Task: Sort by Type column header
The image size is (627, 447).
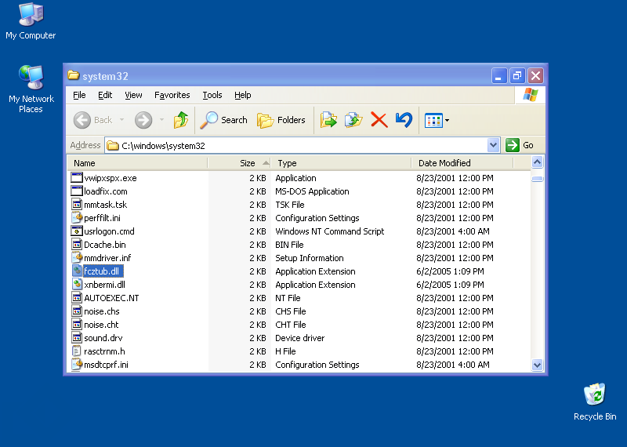Action: coord(341,163)
